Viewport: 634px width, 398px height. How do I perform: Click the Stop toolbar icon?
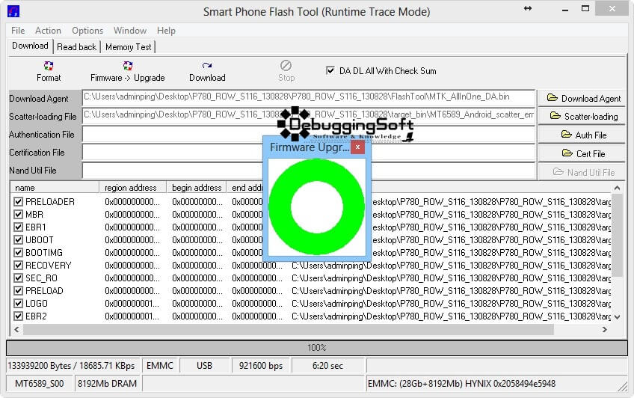click(x=286, y=66)
